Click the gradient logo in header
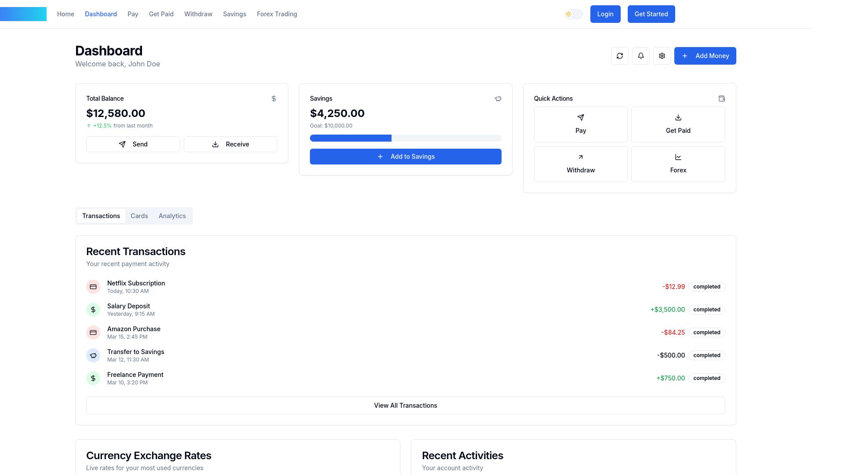This screenshot has width=844, height=475. [23, 14]
